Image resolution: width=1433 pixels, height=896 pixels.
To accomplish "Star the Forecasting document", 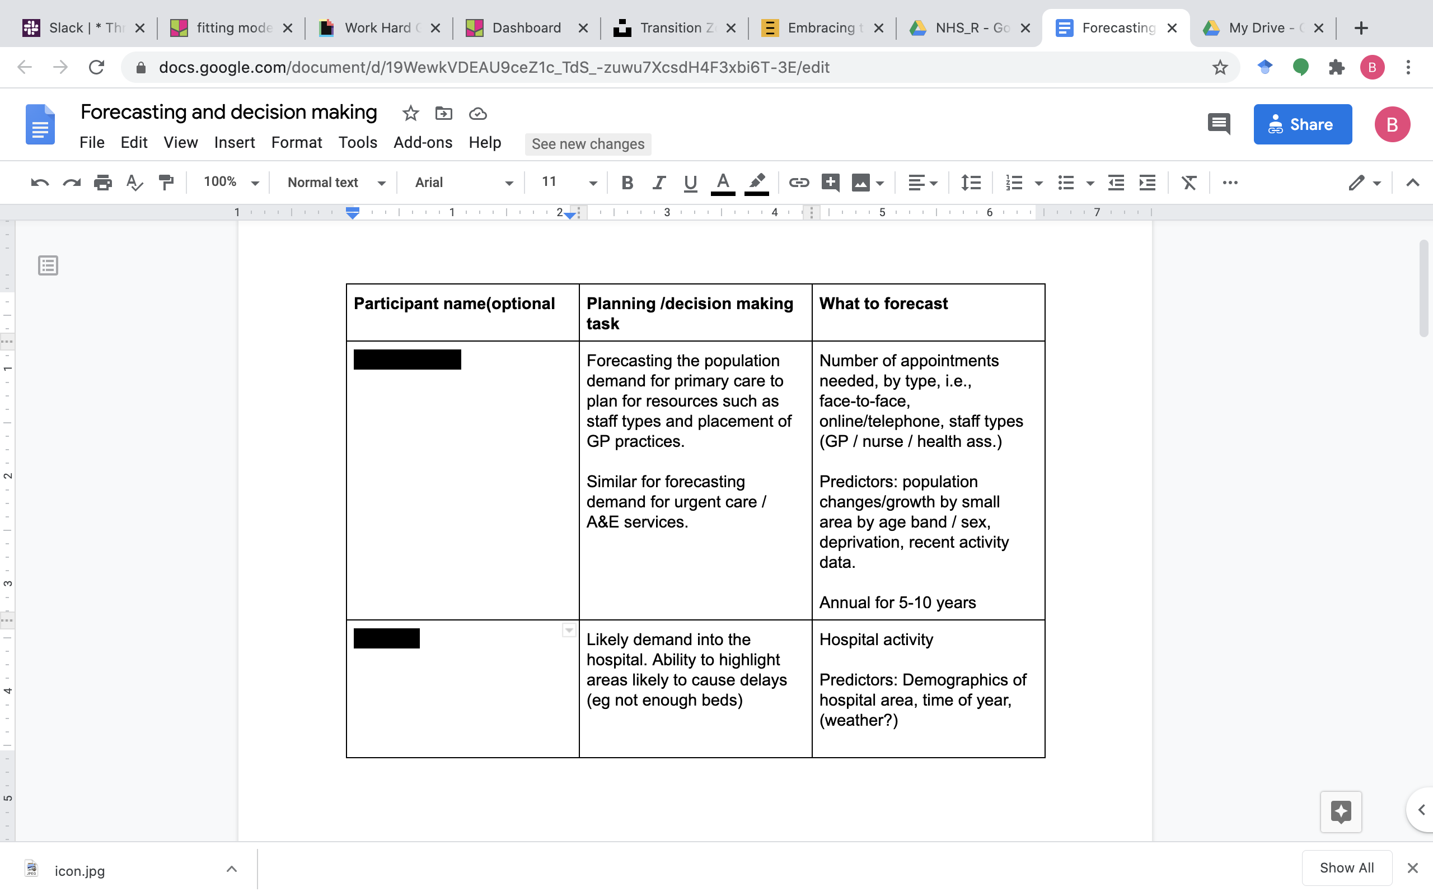I will [x=410, y=113].
